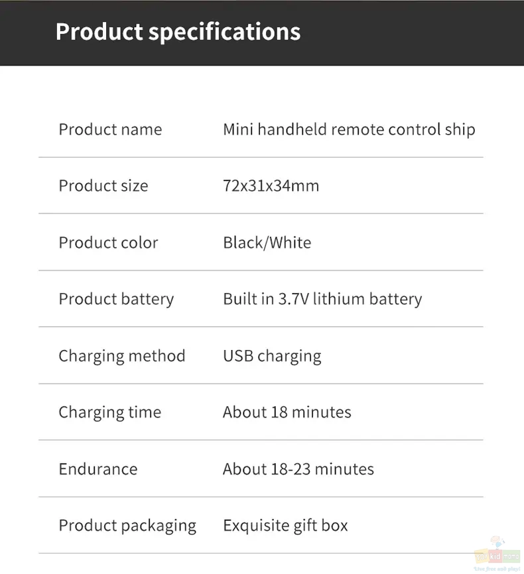This screenshot has width=524, height=574.
Task: Select the Charging time label
Action: 110,412
